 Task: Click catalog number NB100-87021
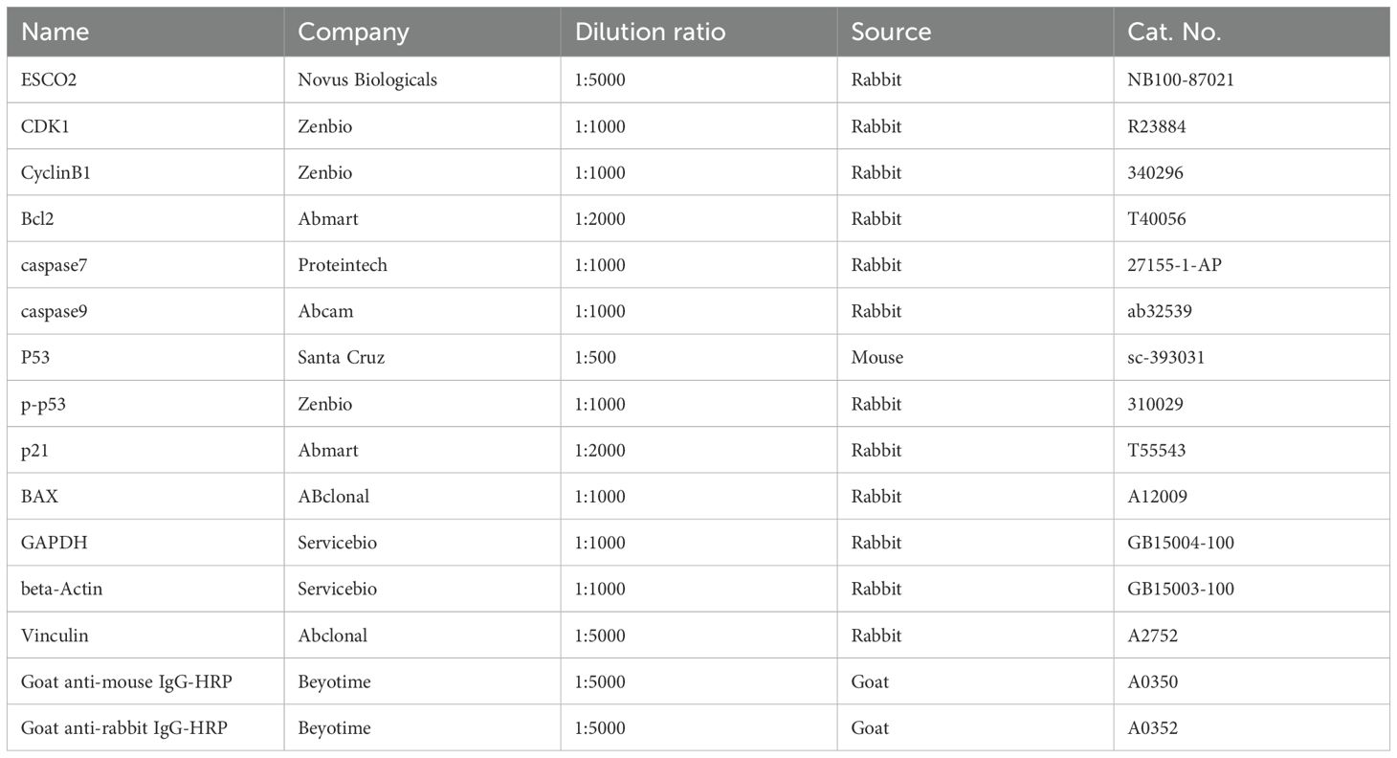[x=1181, y=80]
